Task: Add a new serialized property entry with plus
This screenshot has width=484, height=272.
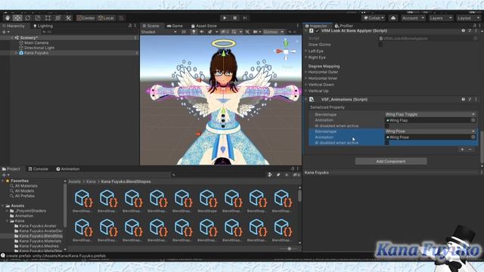Action: (x=462, y=150)
